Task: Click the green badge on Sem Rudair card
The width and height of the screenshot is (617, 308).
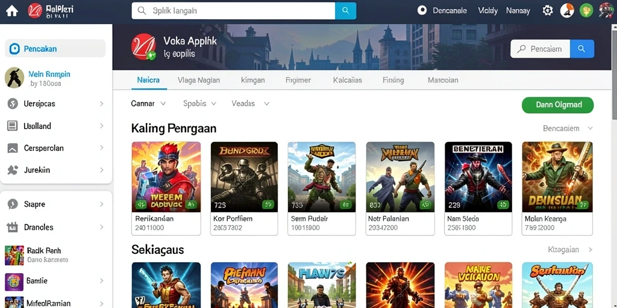Action: 346,205
